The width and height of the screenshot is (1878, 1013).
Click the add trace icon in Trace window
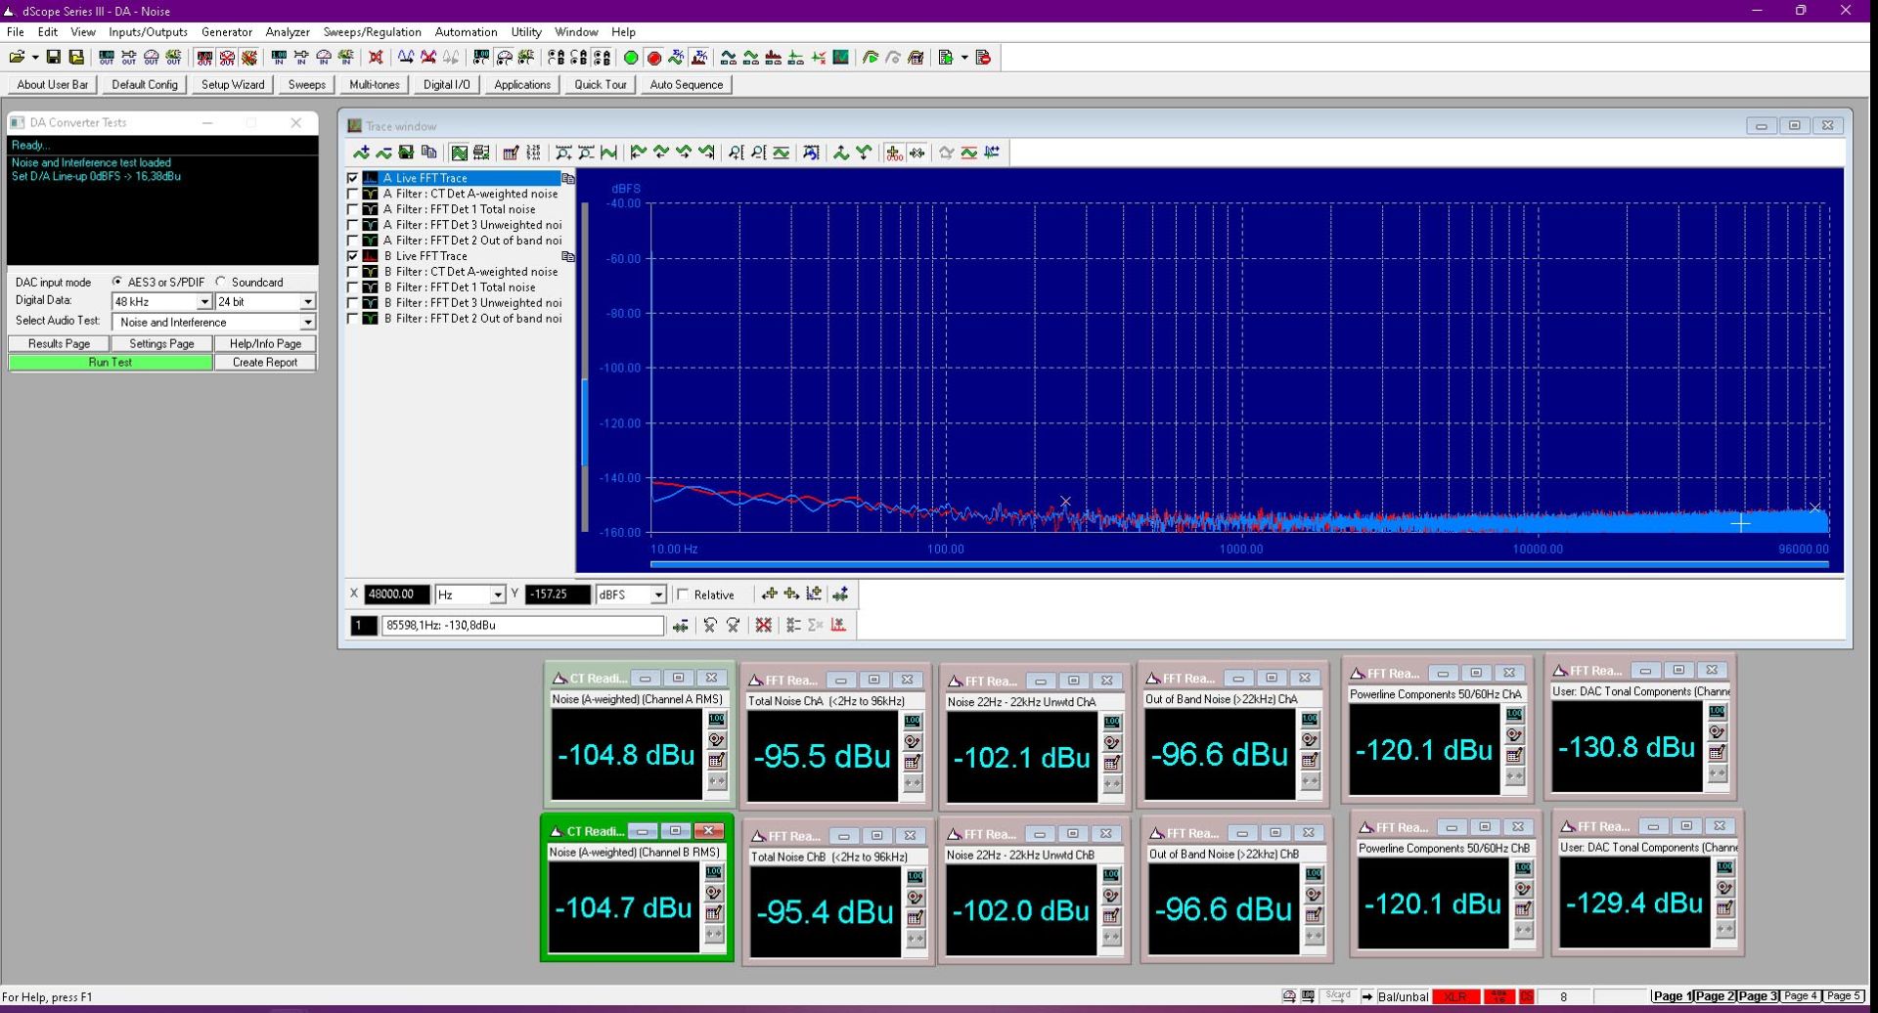[x=362, y=153]
